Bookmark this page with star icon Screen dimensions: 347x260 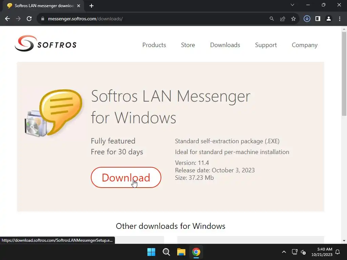tap(293, 19)
